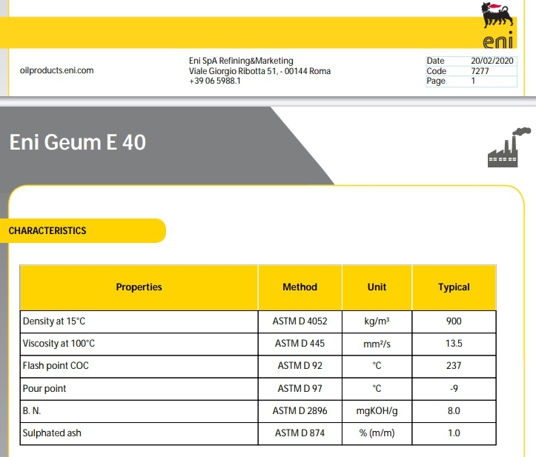This screenshot has width=536, height=457.
Task: Select the °C unit in Flash point row
Action: [377, 366]
